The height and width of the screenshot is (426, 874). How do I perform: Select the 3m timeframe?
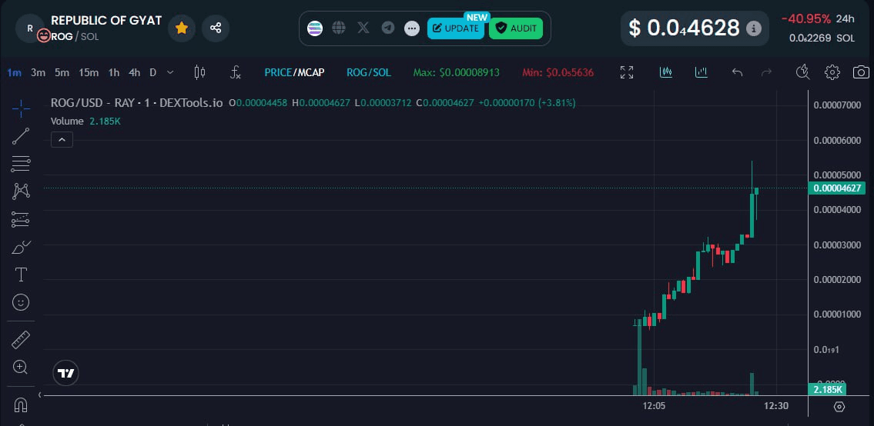[x=38, y=72]
